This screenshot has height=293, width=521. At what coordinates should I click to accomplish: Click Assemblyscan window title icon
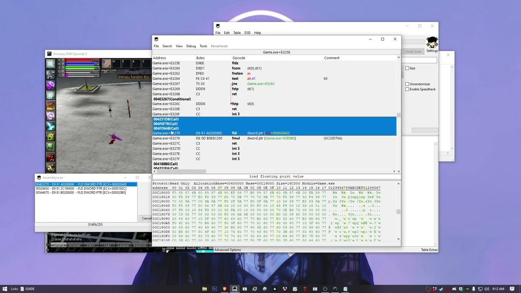click(x=39, y=177)
